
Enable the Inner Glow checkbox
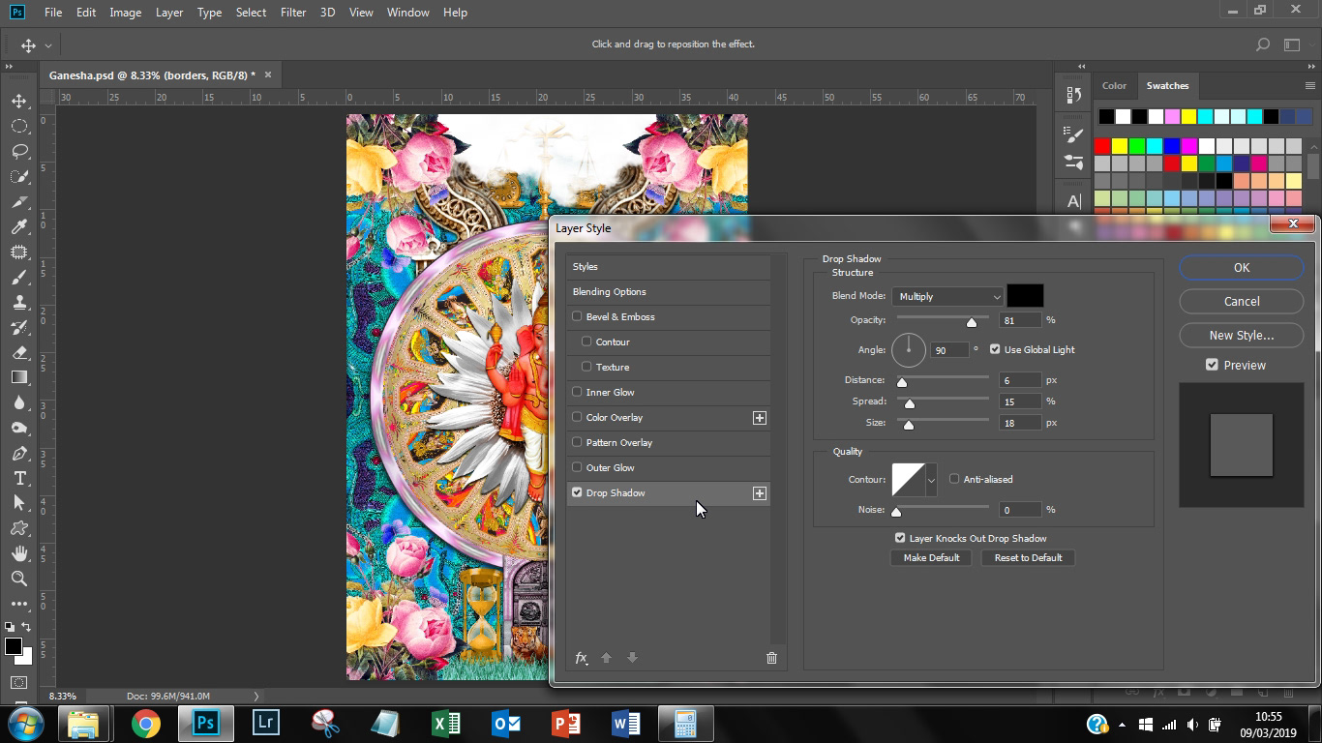click(577, 392)
